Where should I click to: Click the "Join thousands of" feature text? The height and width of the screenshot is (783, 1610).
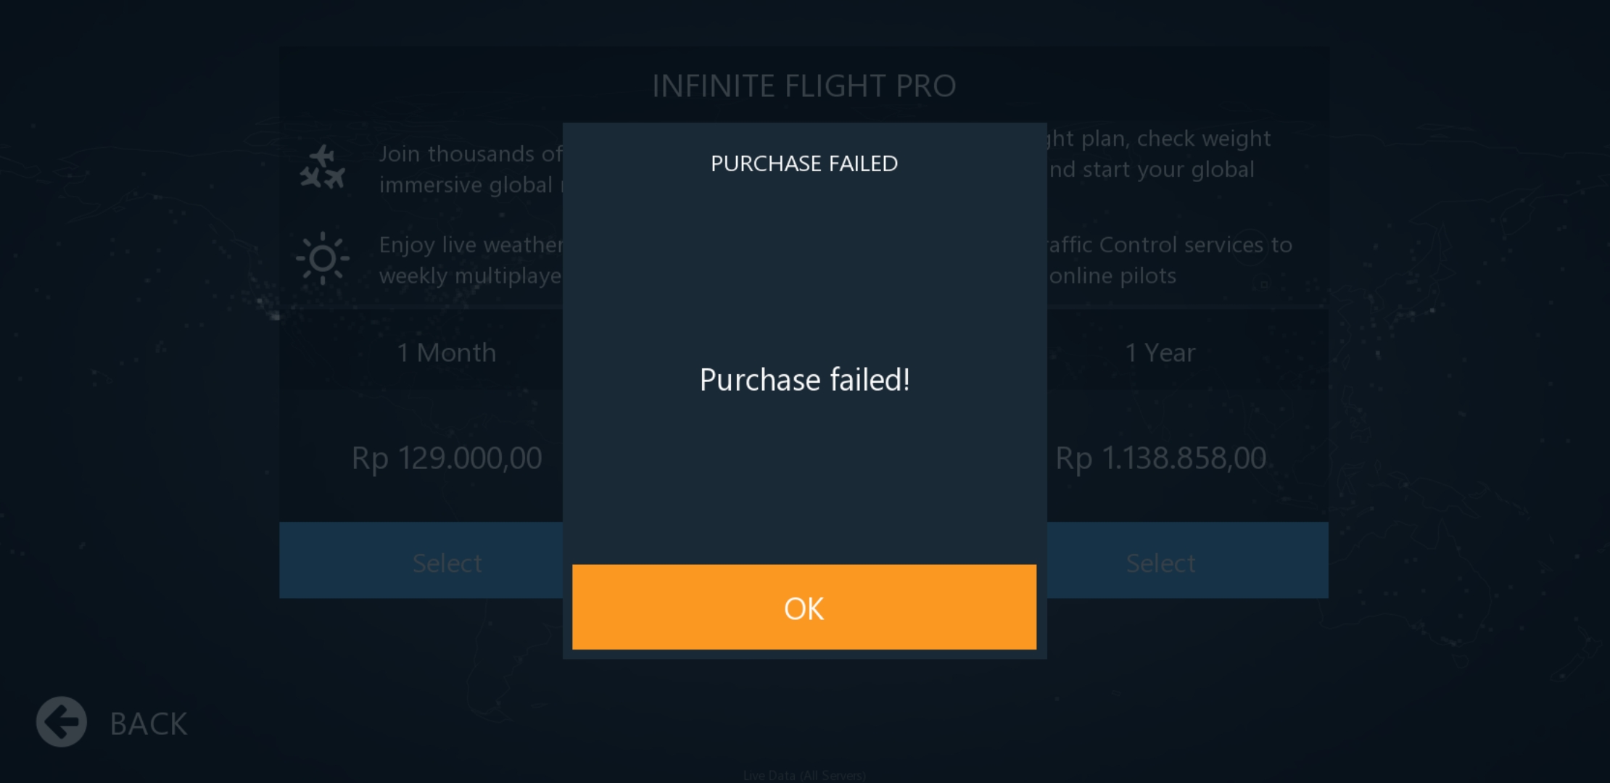[470, 154]
